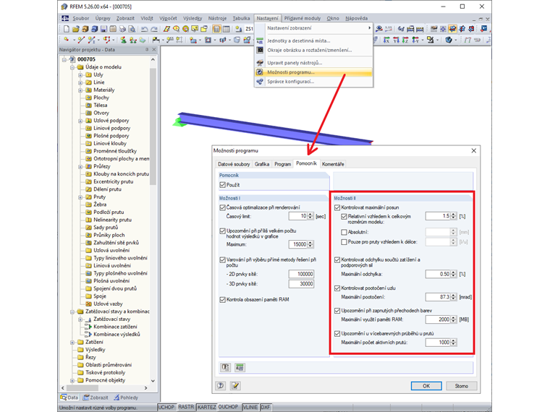550x412 pixels.
Task: Uncheck the Použít checkbox
Action: coord(222,185)
